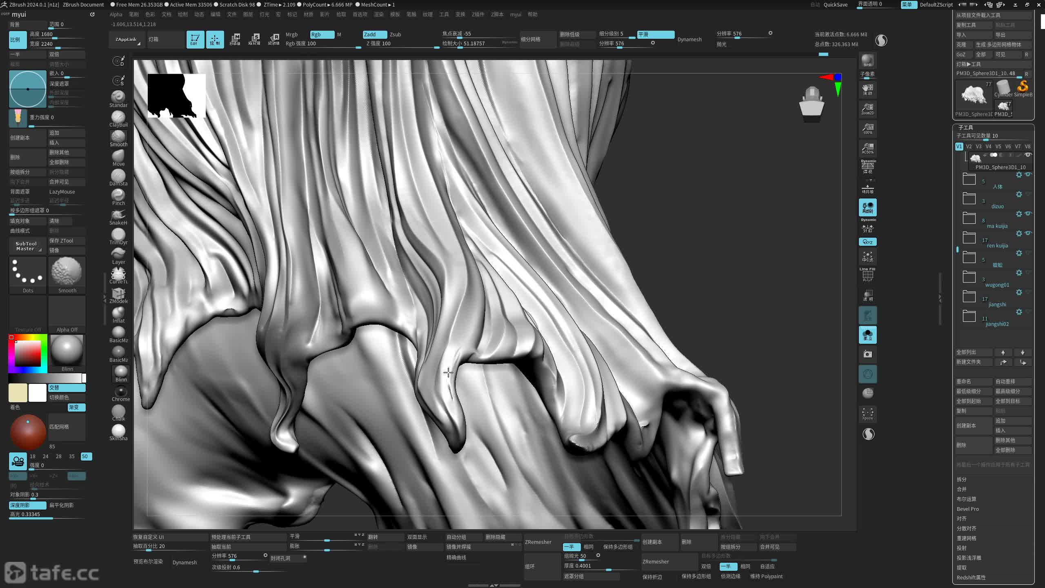Toggle the Zsub mode

[395, 35]
